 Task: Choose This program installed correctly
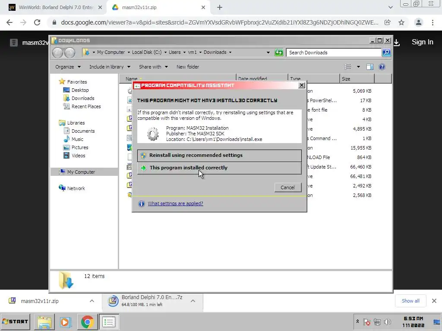(x=219, y=168)
